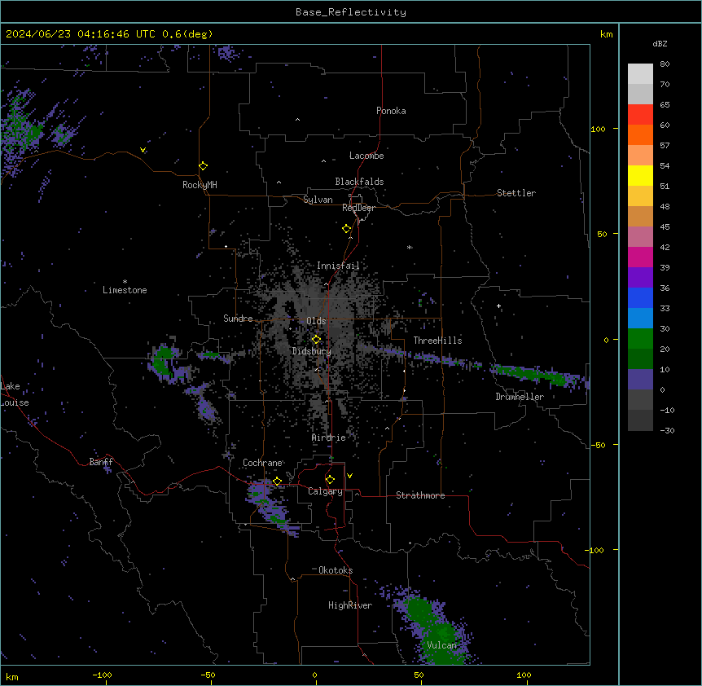Click the white plus marker northwest of Drumheller
Screen dimensions: 702x686
click(x=498, y=306)
